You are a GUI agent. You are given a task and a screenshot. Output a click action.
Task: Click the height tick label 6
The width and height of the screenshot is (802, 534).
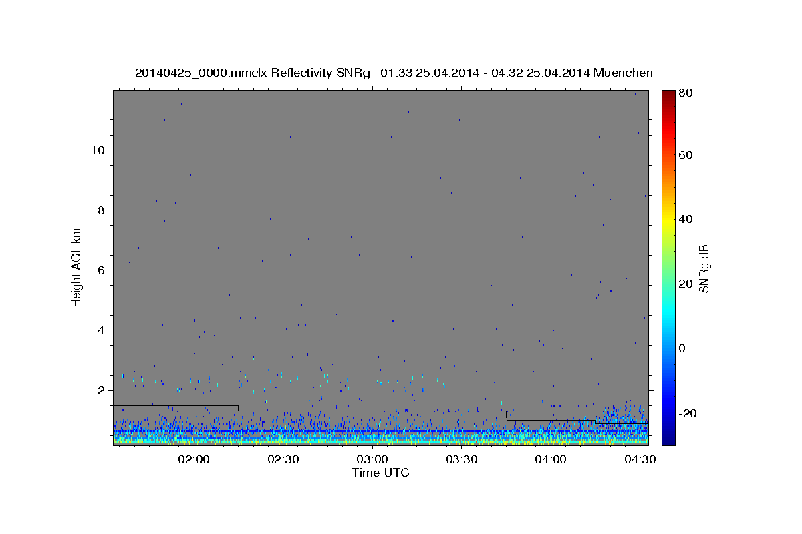point(100,270)
